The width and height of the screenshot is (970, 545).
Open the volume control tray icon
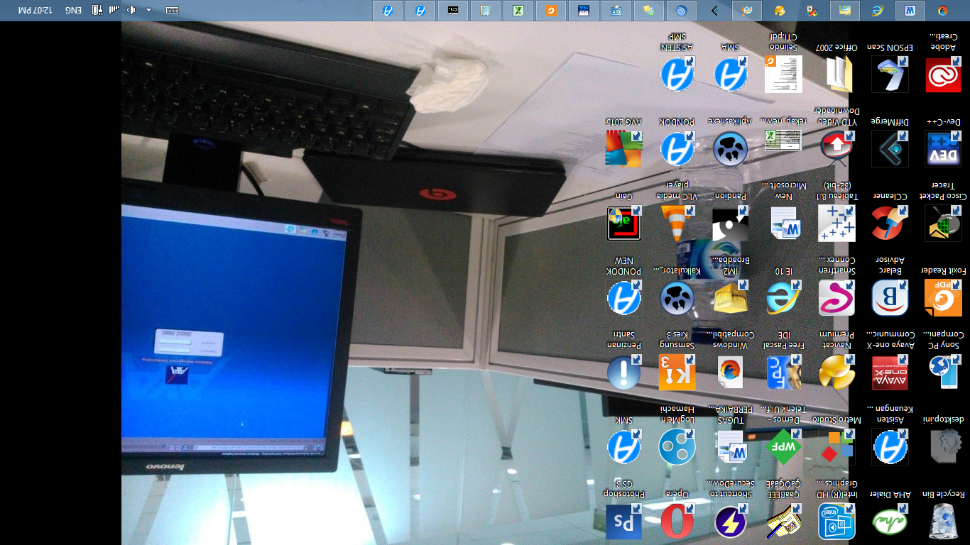coord(131,10)
